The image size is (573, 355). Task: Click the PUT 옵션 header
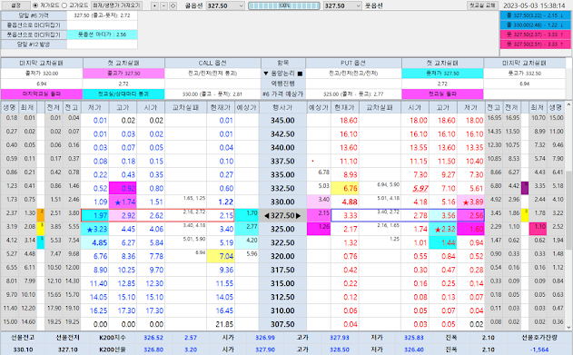click(353, 63)
